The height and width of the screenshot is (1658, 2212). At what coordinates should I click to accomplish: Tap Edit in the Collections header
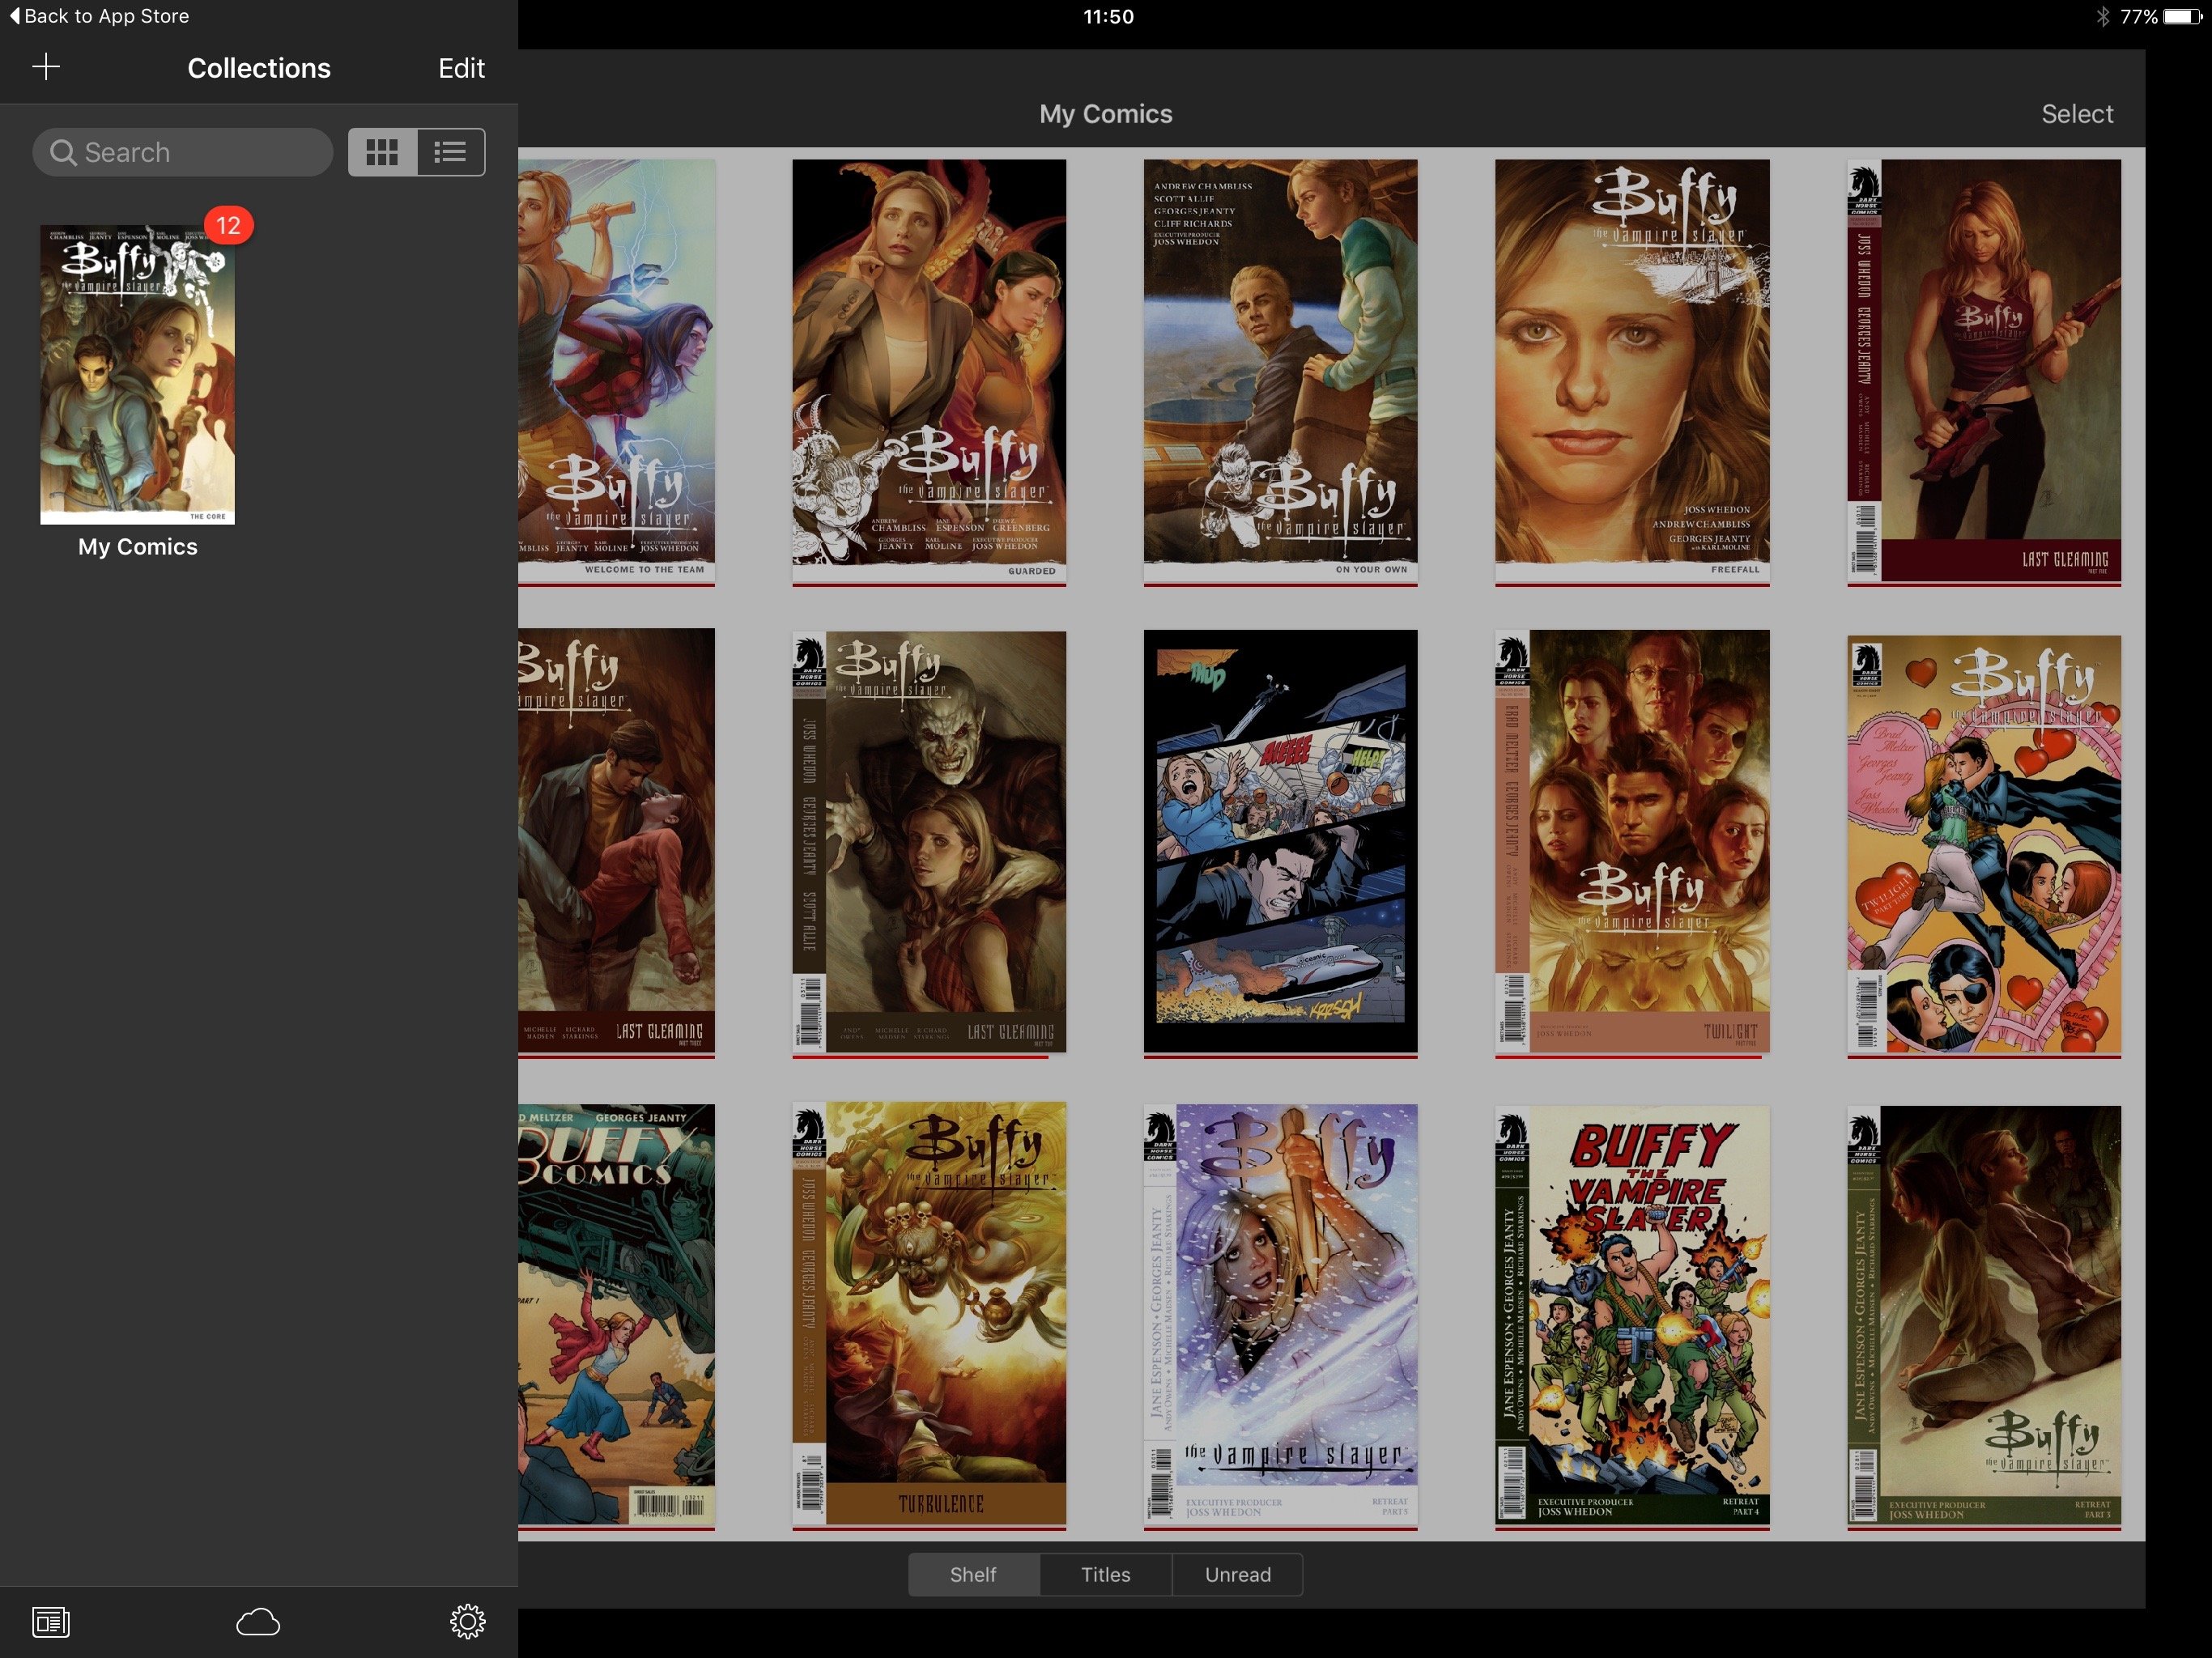tap(461, 68)
